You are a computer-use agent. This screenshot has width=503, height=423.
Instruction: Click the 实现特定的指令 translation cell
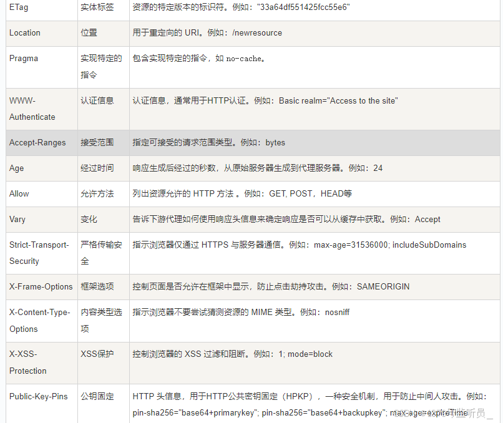[104, 67]
